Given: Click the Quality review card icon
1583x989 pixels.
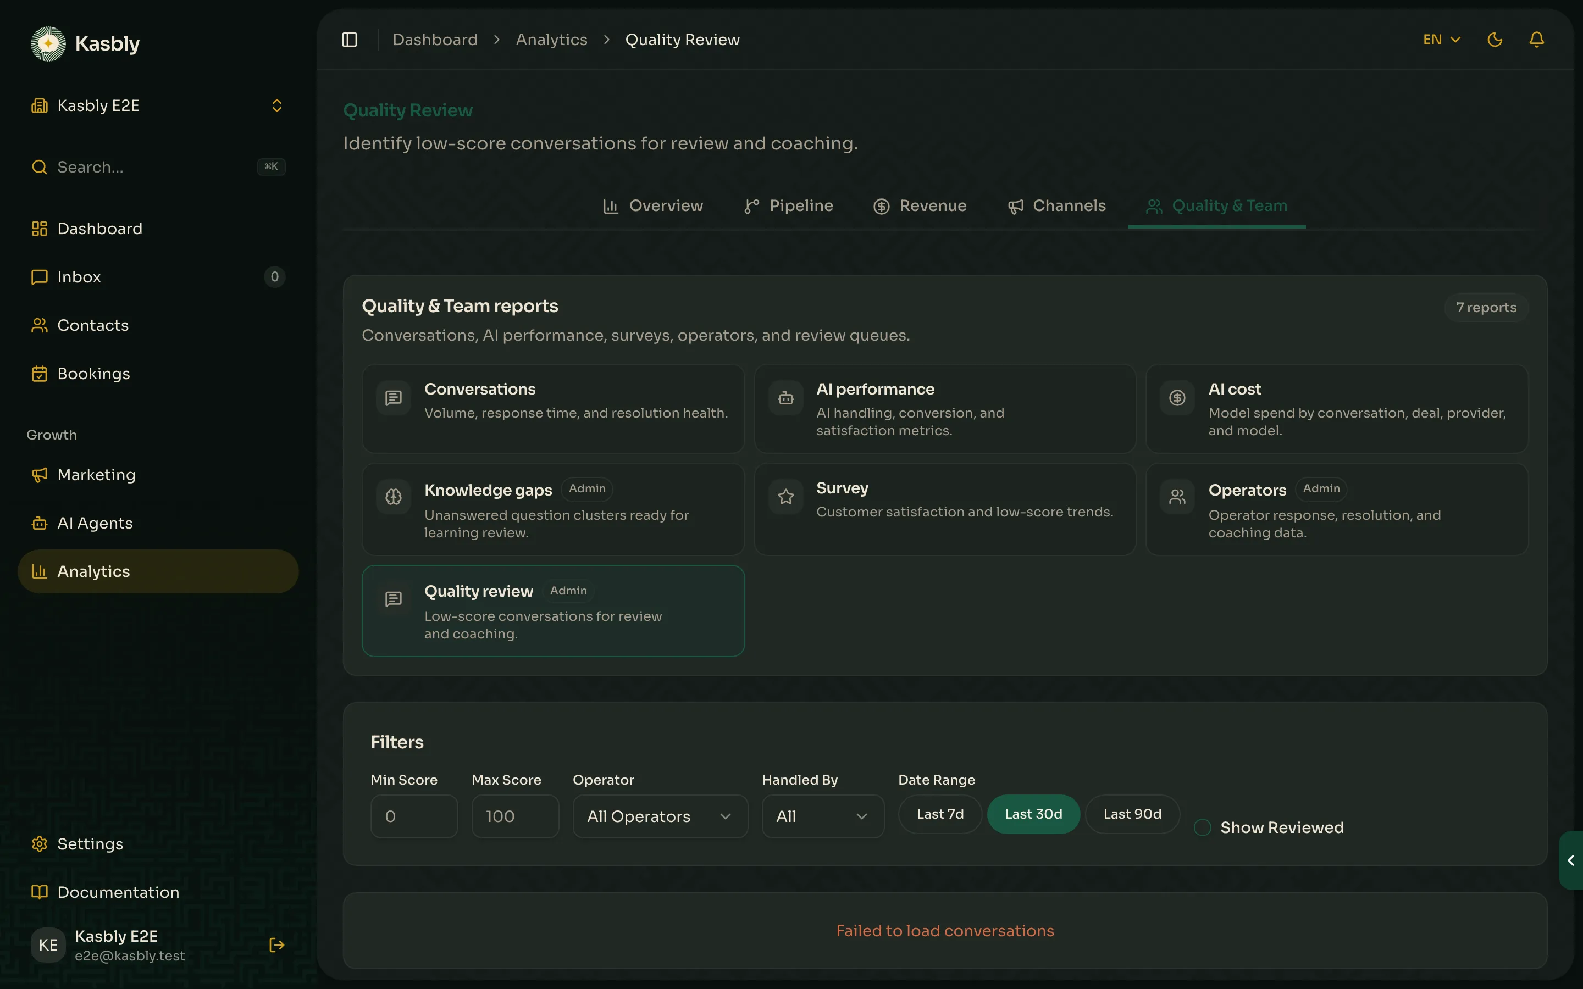Looking at the screenshot, I should coord(393,599).
